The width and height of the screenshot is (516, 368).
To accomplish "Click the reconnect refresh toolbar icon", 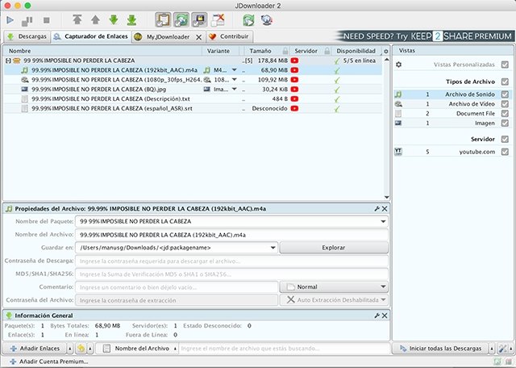I will (x=249, y=20).
